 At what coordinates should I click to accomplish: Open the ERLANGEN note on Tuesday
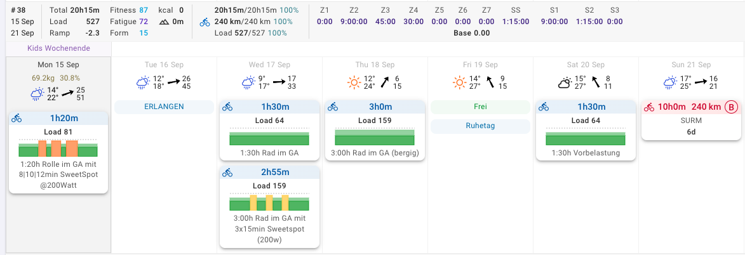pyautogui.click(x=164, y=107)
